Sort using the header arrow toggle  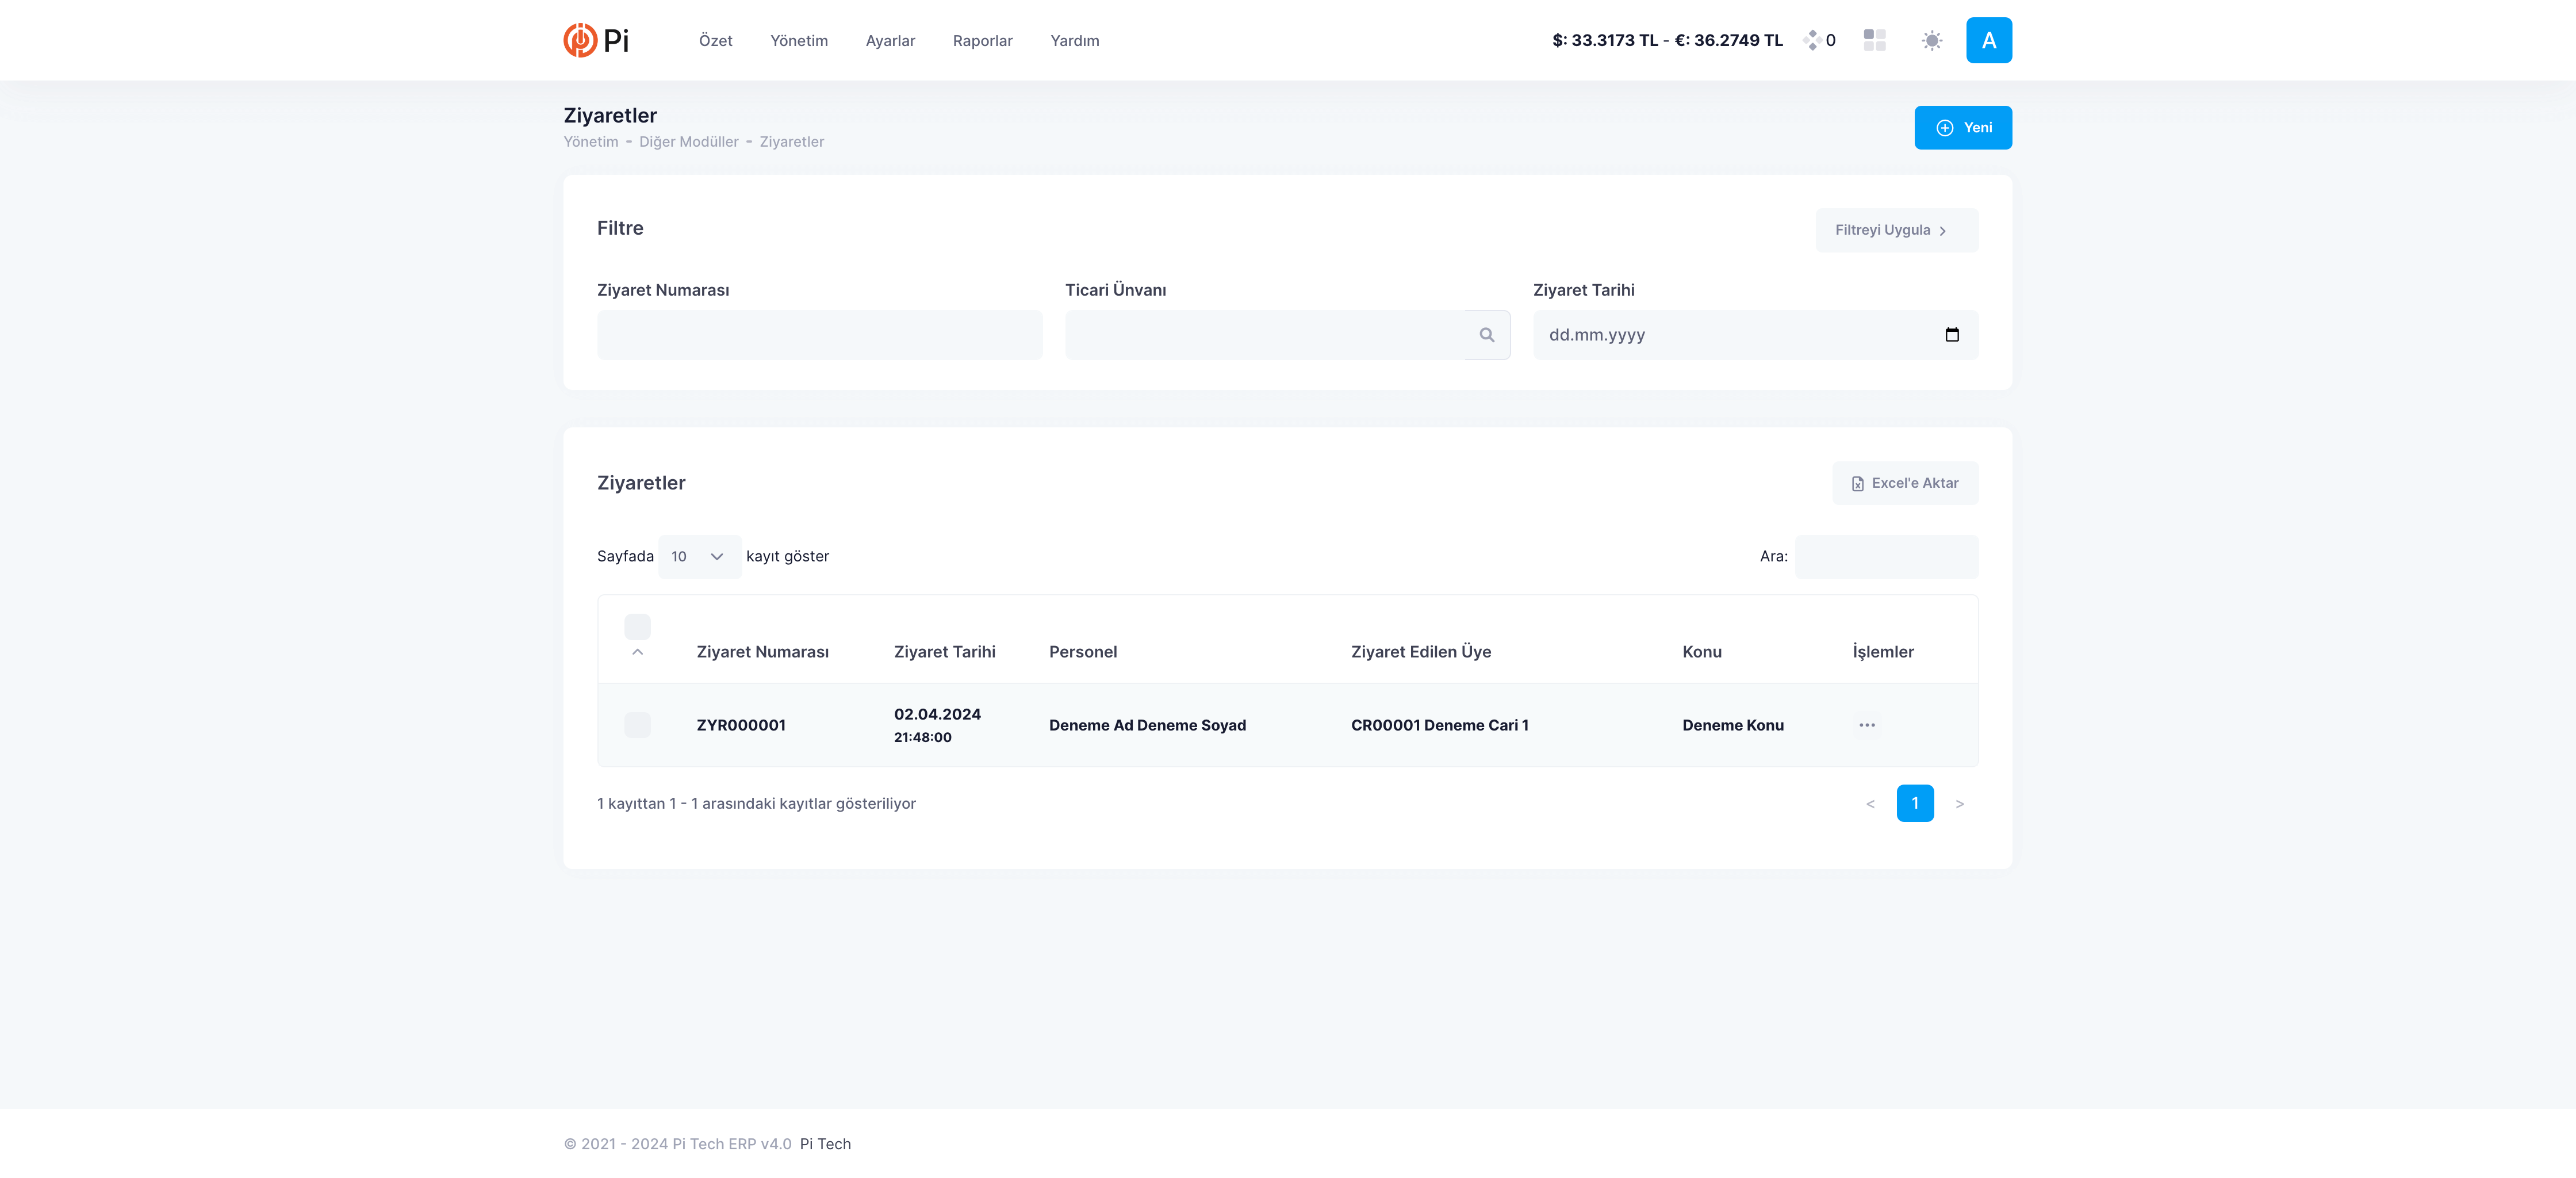pos(637,652)
